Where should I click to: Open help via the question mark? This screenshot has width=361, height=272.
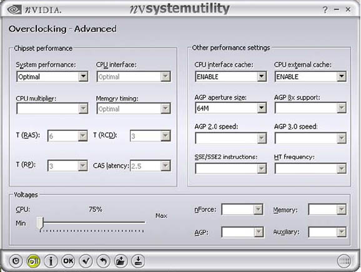(325, 9)
